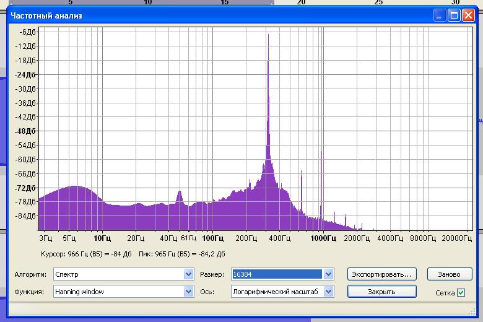Select the 16384 size field
The width and height of the screenshot is (483, 322).
point(277,274)
